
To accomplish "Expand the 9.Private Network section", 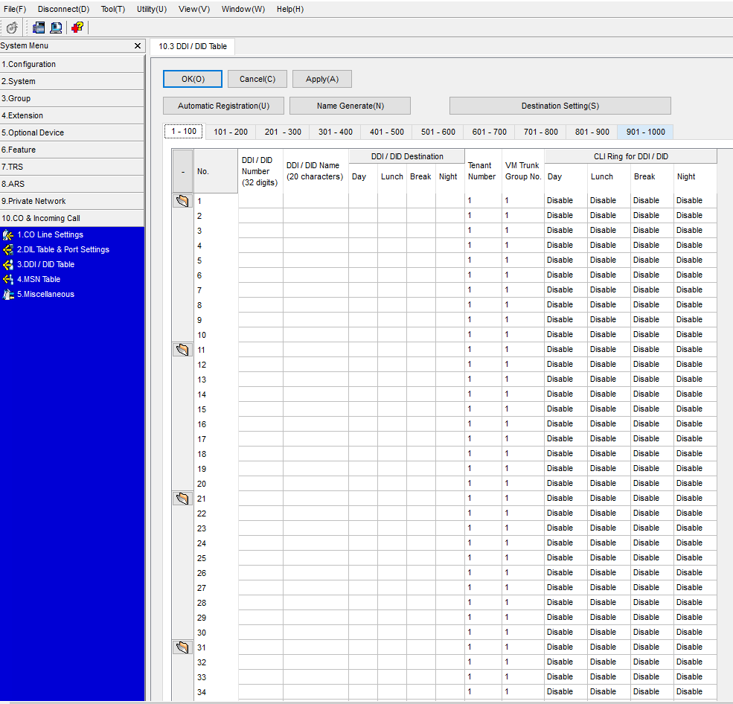I will tap(72, 201).
